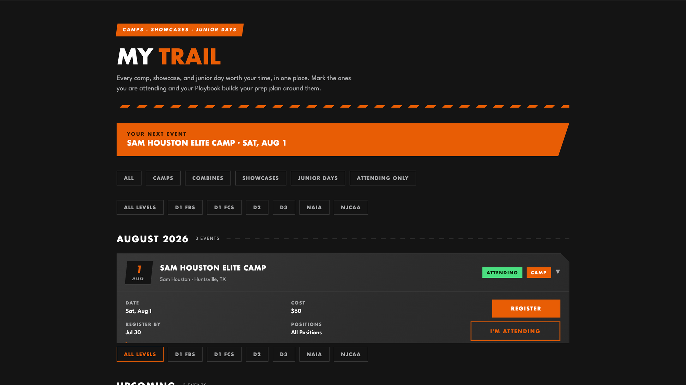686x385 pixels.
Task: Click the DATE field label
Action: coord(132,303)
